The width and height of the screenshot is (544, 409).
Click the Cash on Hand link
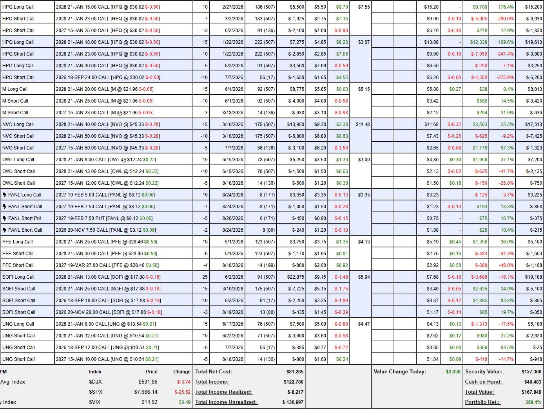(x=484, y=382)
